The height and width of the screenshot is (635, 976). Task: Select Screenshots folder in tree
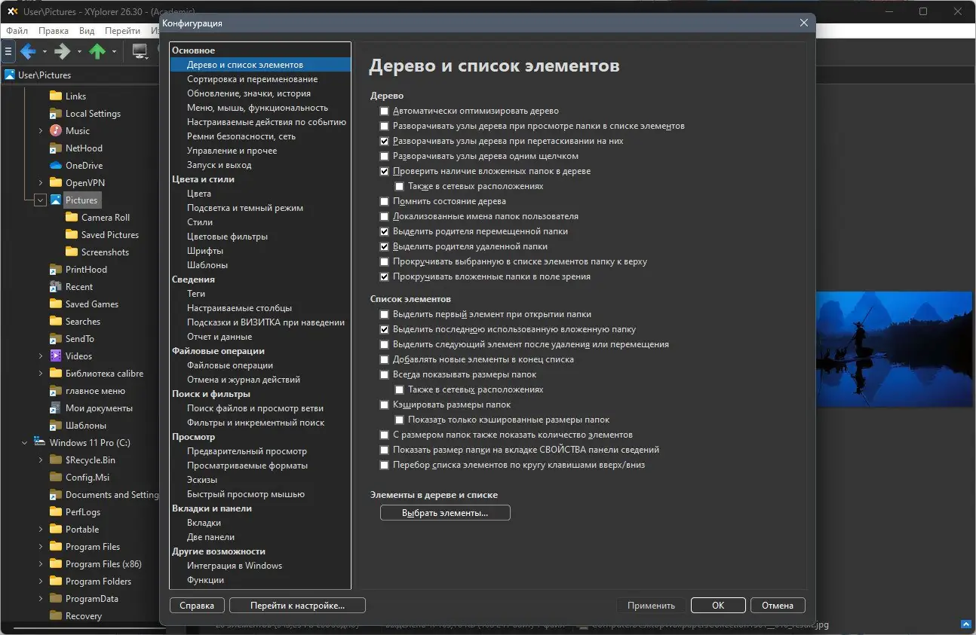coord(105,252)
